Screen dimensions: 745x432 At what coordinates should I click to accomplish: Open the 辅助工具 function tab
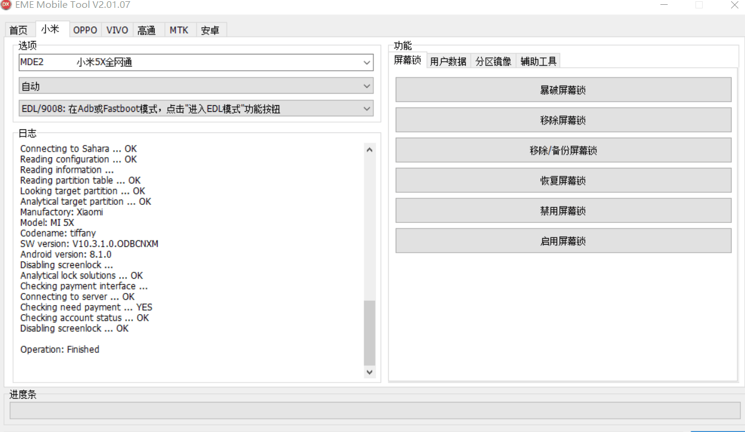(x=538, y=61)
